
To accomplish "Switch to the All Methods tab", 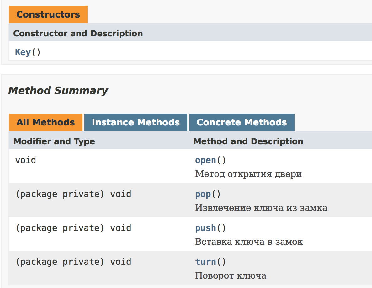I will point(45,122).
